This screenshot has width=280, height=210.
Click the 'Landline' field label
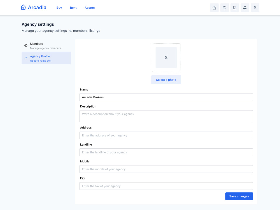click(x=86, y=145)
